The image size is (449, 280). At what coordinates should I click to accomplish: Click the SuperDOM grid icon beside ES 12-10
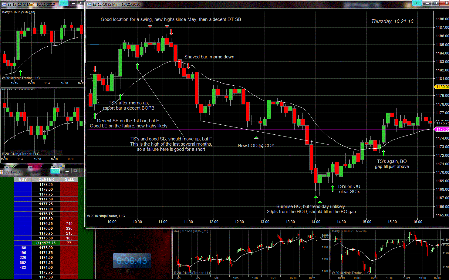point(2,172)
